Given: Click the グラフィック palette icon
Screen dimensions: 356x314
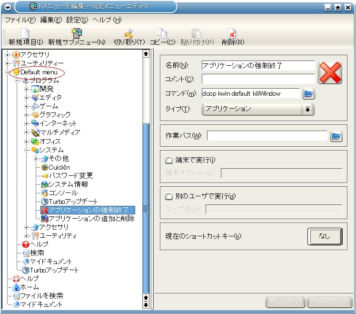Looking at the screenshot, I should click(x=35, y=115).
